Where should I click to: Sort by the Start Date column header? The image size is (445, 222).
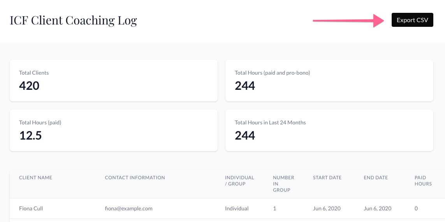[327, 178]
